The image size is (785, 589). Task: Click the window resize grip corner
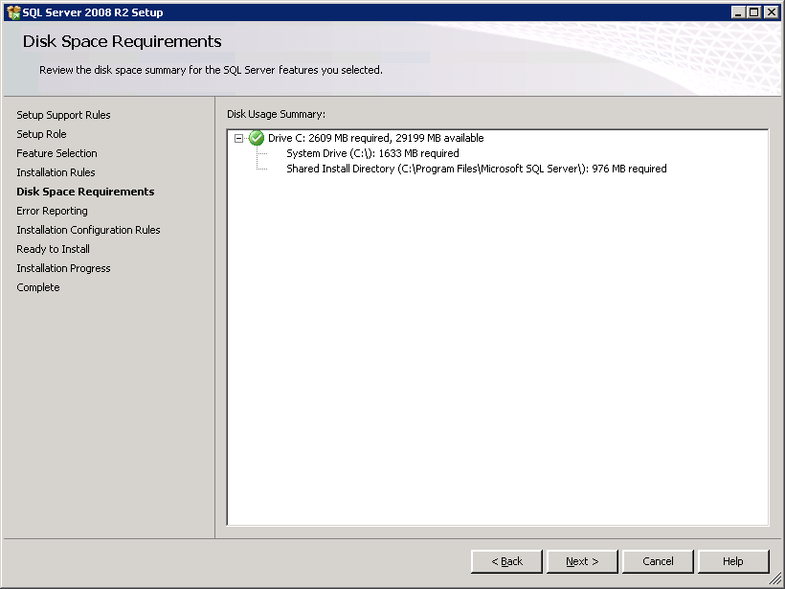(x=774, y=578)
